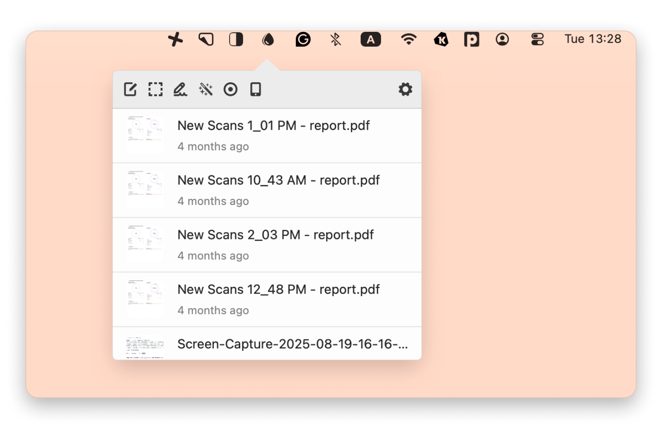Select the capture area tool
Viewport: 662px width, 432px height.
155,89
